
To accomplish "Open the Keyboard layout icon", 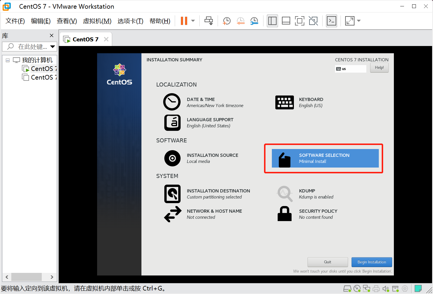I will tap(284, 102).
